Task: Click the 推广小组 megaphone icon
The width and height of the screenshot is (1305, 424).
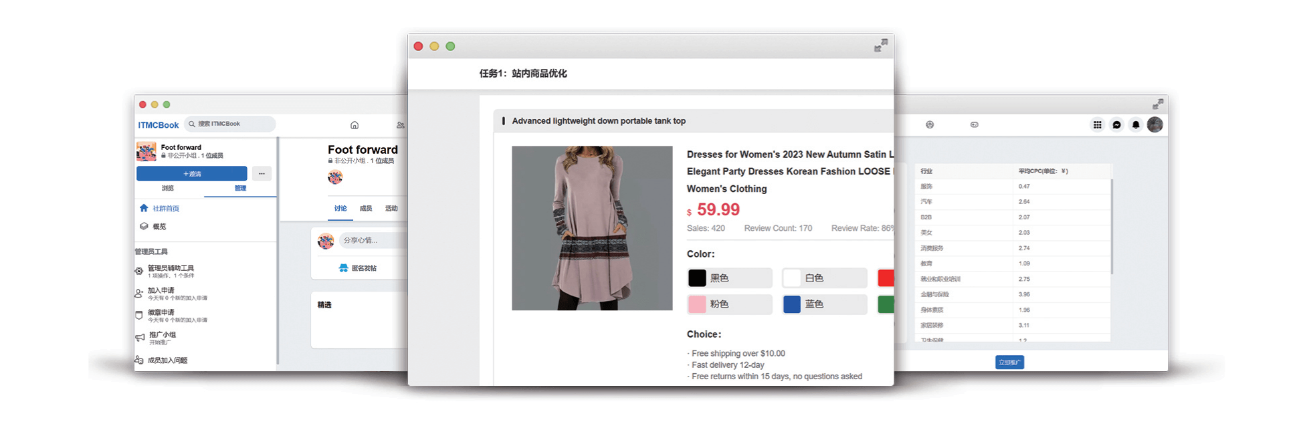Action: [140, 338]
